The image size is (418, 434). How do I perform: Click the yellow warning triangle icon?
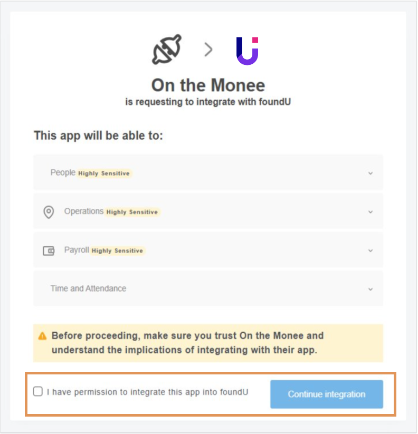coord(42,336)
